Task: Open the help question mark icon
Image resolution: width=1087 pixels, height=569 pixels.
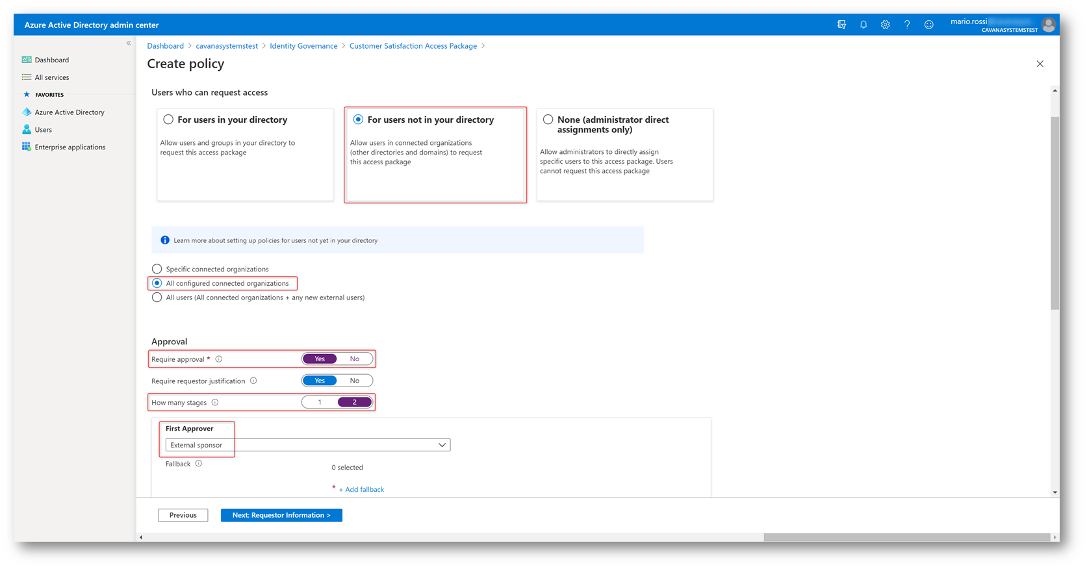Action: pos(907,25)
